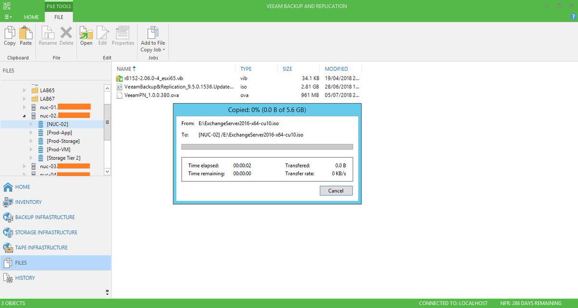Image resolution: width=578 pixels, height=308 pixels.
Task: Click the Paste ribbon icon
Action: pos(26,36)
